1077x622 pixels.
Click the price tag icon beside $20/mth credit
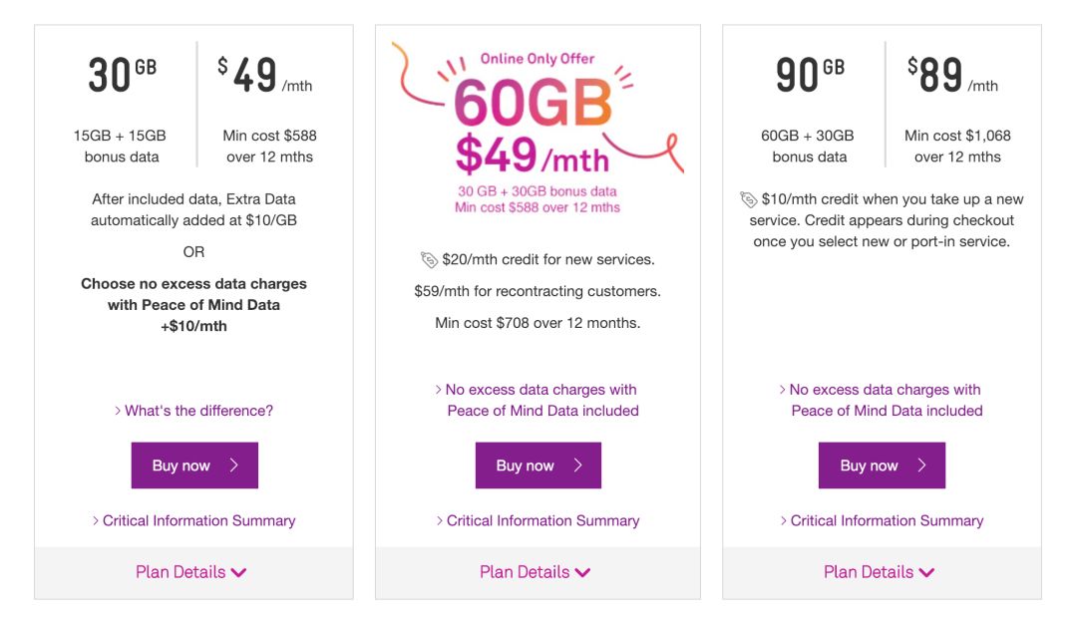pos(429,260)
